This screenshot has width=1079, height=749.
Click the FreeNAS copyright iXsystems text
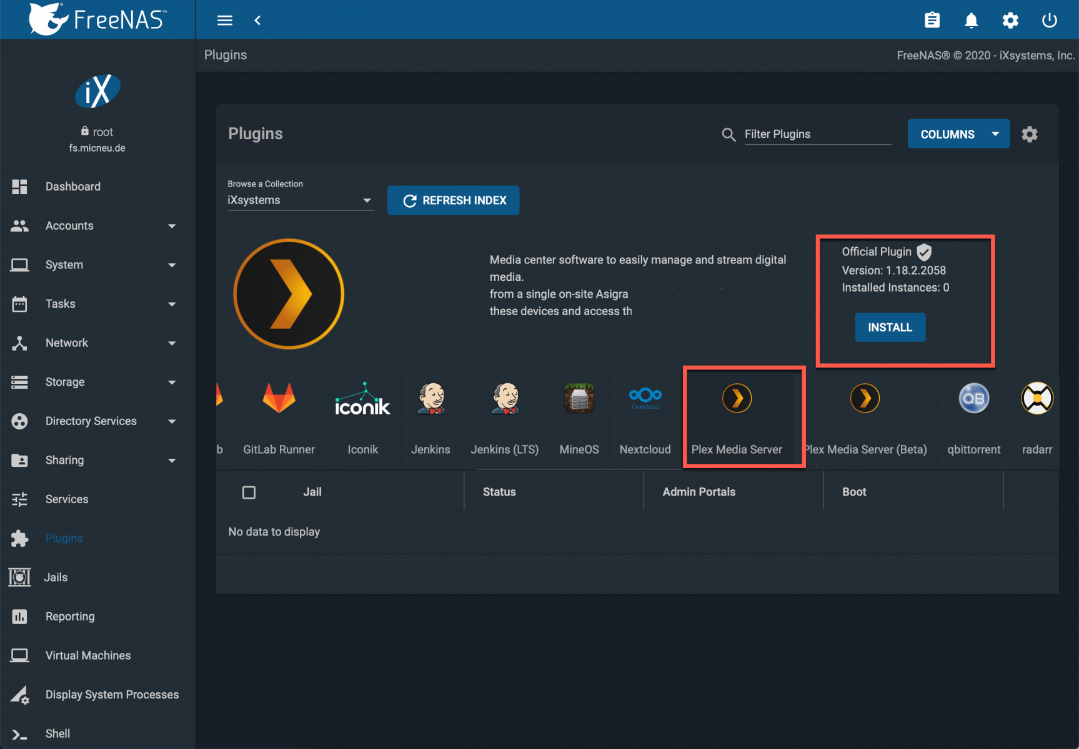pos(986,56)
